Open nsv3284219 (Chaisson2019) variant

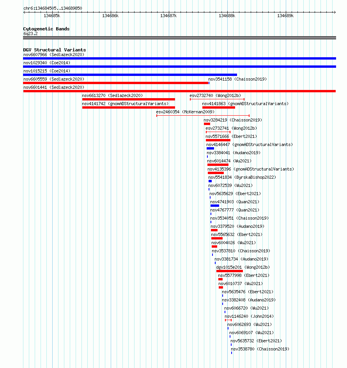point(207,124)
